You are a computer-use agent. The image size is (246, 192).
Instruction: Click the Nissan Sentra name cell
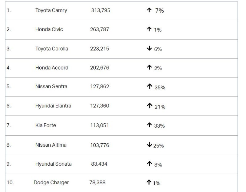[x=51, y=87]
